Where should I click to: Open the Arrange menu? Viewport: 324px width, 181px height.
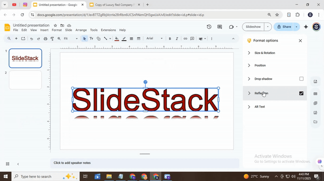click(81, 30)
